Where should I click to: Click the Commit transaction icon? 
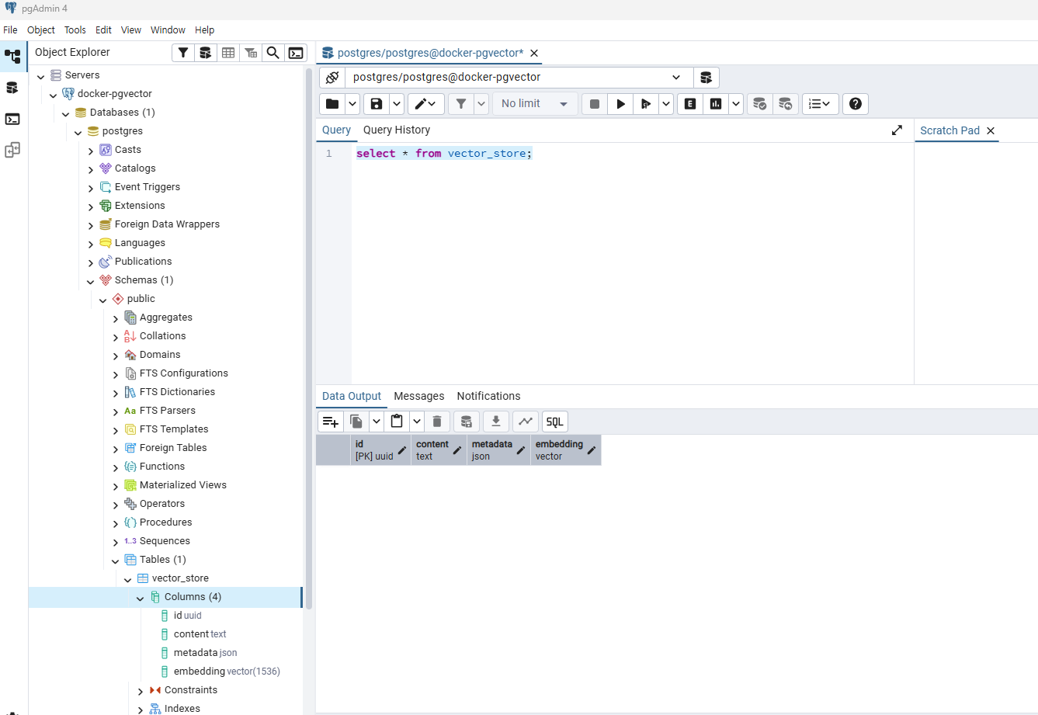click(760, 104)
